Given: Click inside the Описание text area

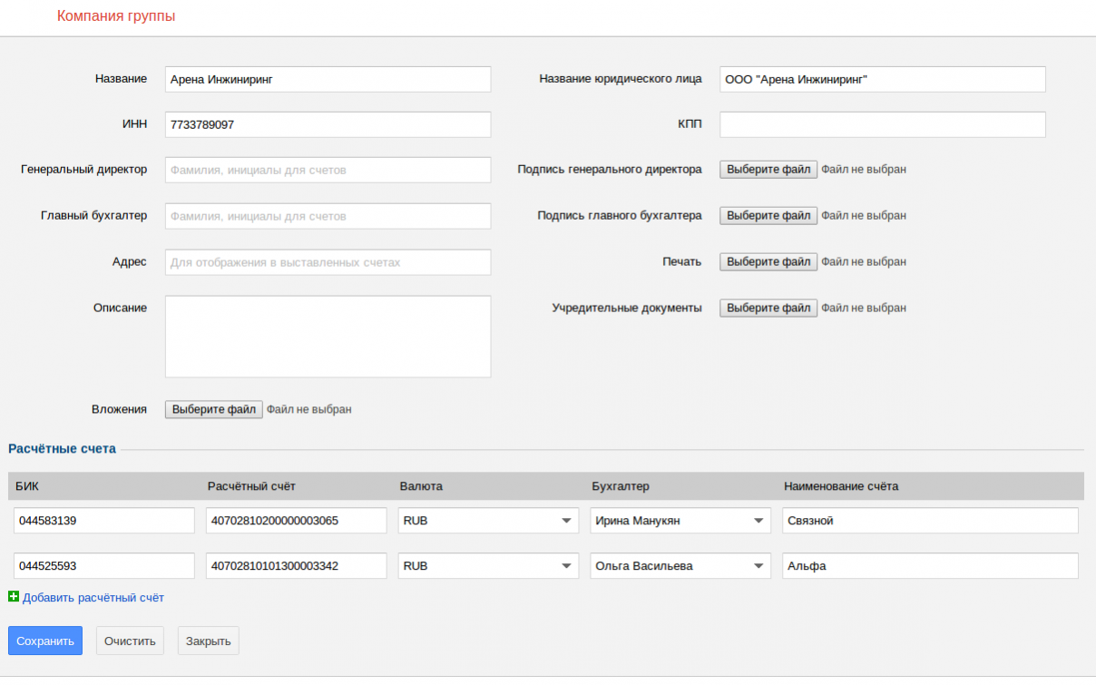Looking at the screenshot, I should click(x=328, y=336).
